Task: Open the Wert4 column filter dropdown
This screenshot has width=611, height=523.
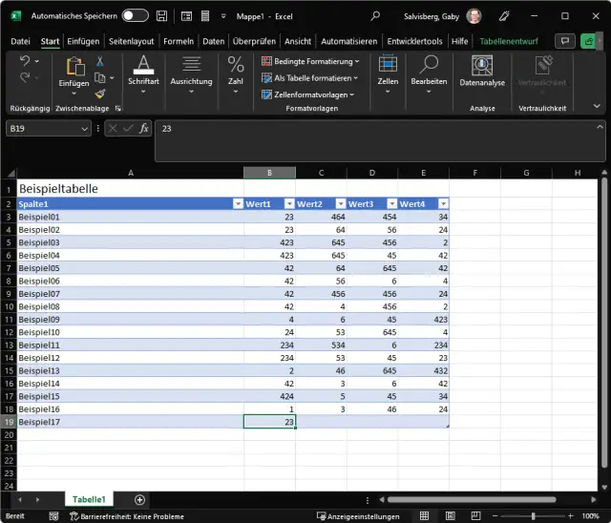Action: click(x=443, y=204)
